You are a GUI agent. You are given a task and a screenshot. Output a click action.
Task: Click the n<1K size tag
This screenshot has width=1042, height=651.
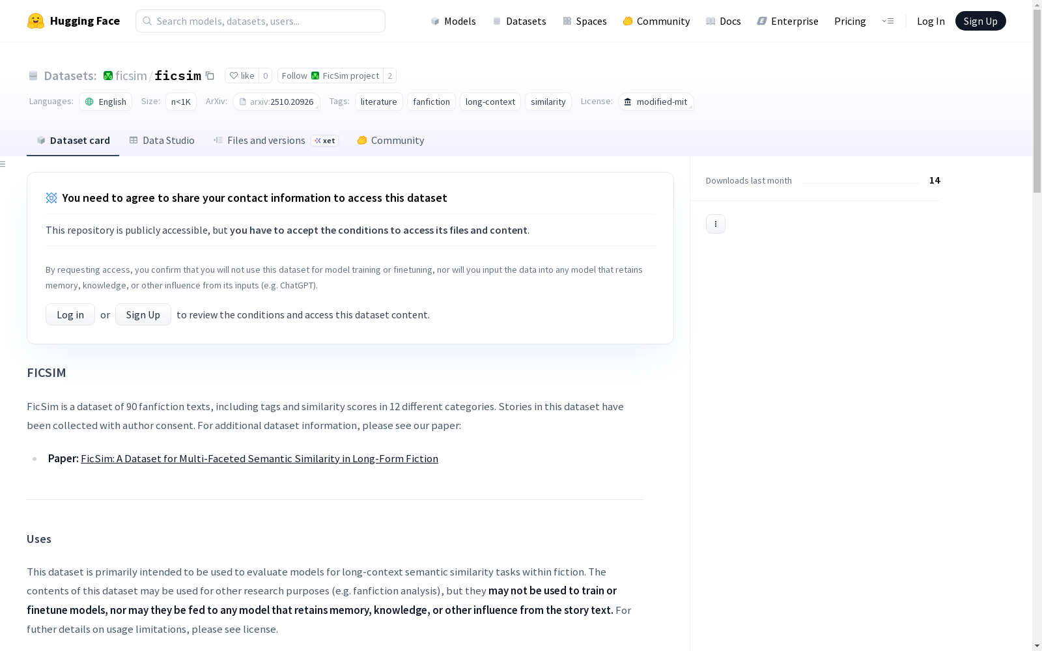click(181, 102)
